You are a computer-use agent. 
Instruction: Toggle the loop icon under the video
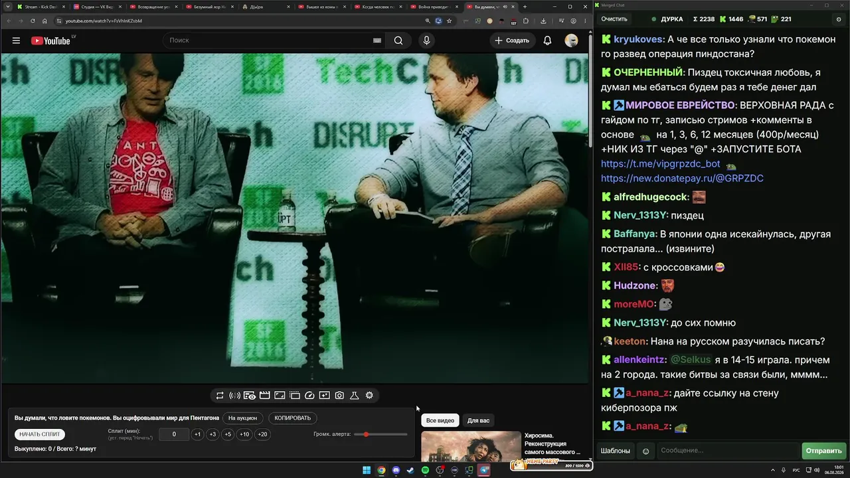coord(220,396)
